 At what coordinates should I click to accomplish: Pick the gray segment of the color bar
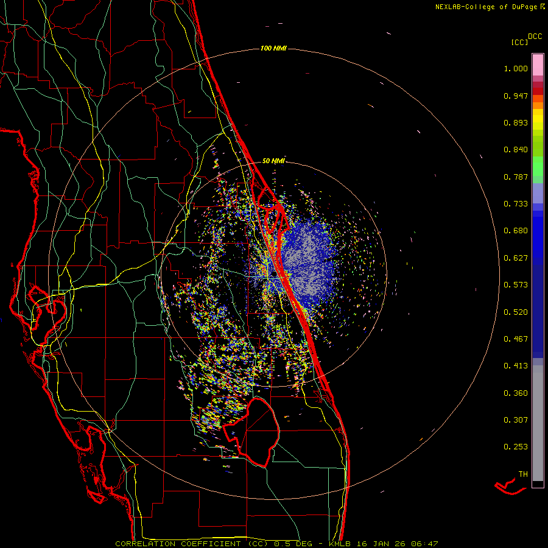click(x=538, y=423)
